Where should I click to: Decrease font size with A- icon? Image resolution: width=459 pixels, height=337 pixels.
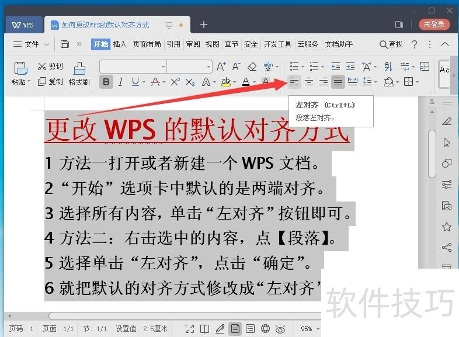coord(237,67)
